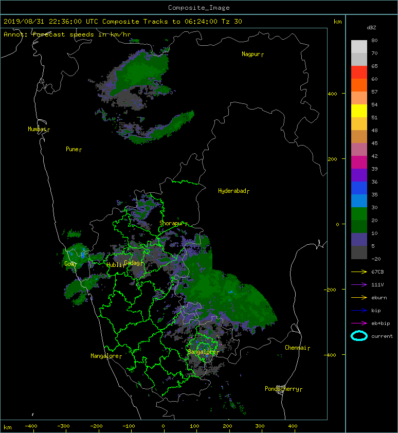Click the Hyderabad city label
This screenshot has width=398, height=433.
click(232, 191)
